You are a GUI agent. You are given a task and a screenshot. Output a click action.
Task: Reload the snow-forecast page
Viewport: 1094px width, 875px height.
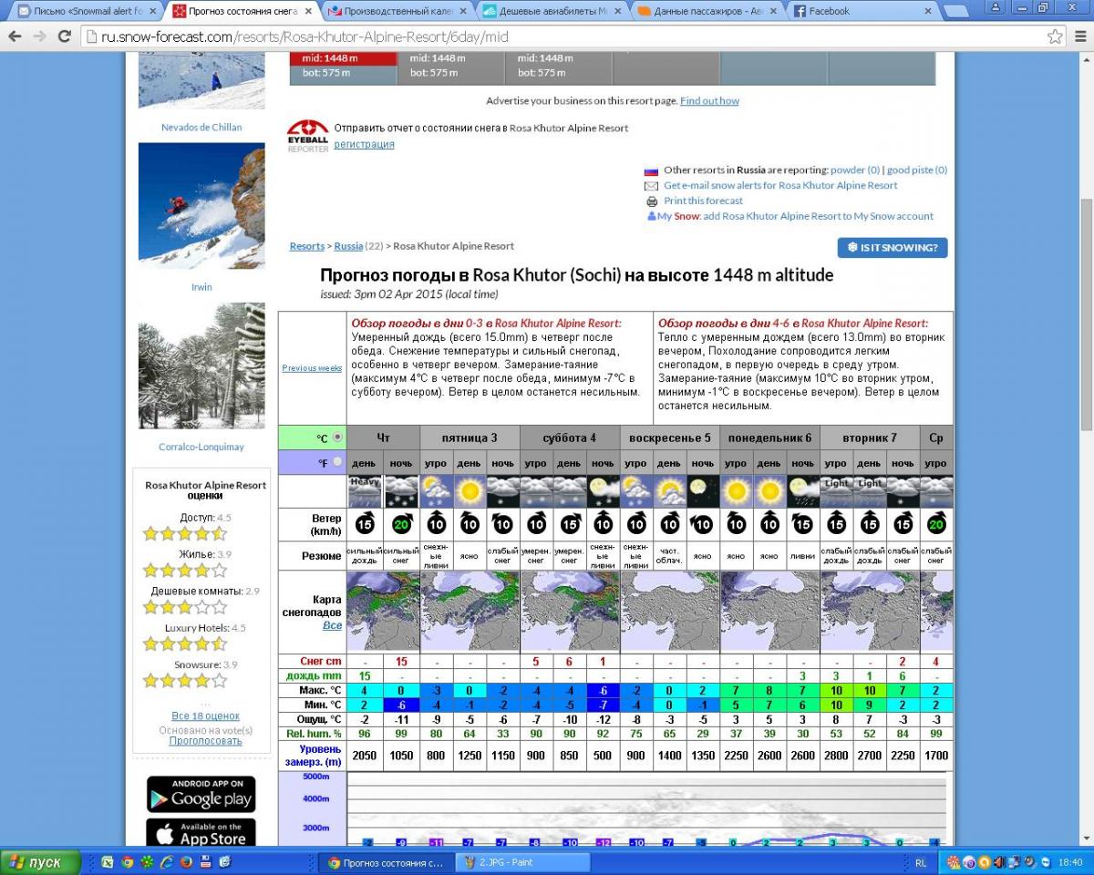pyautogui.click(x=64, y=36)
